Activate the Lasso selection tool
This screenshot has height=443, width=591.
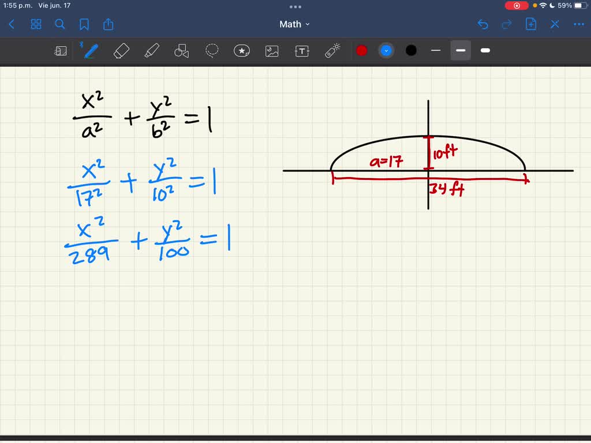(x=212, y=51)
